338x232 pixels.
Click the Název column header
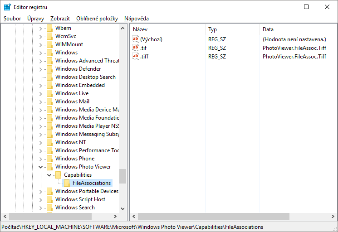(141, 29)
